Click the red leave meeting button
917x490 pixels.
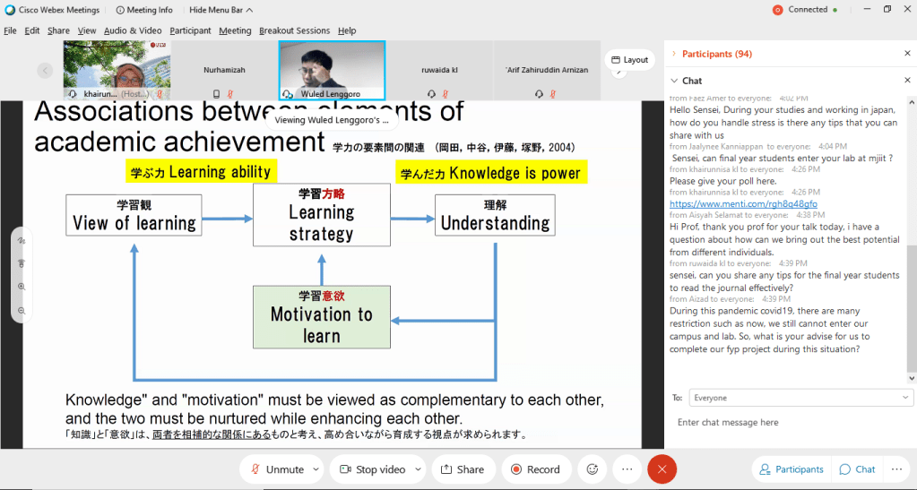click(662, 469)
